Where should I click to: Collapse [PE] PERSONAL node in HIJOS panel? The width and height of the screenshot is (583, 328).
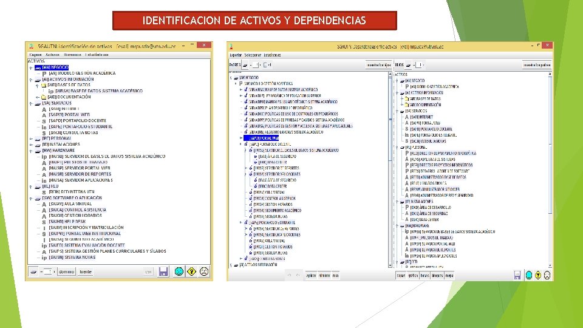397,148
